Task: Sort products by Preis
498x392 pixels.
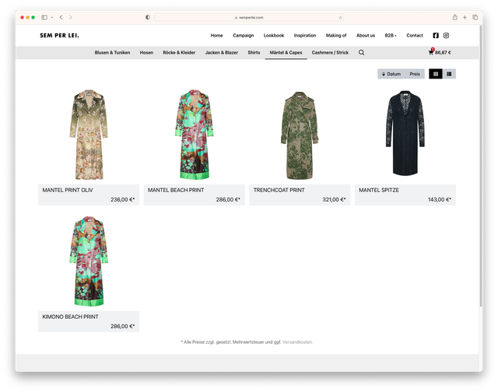Action: click(x=415, y=74)
